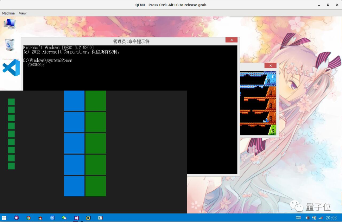Click the clock showing 20:03
342x222 pixels.
click(331, 218)
